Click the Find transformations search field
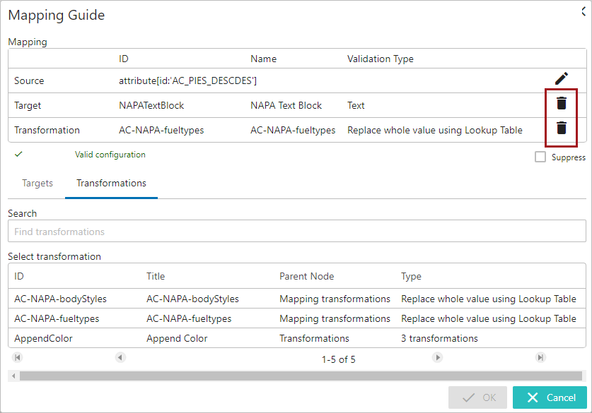Image resolution: width=592 pixels, height=413 pixels. pos(296,232)
